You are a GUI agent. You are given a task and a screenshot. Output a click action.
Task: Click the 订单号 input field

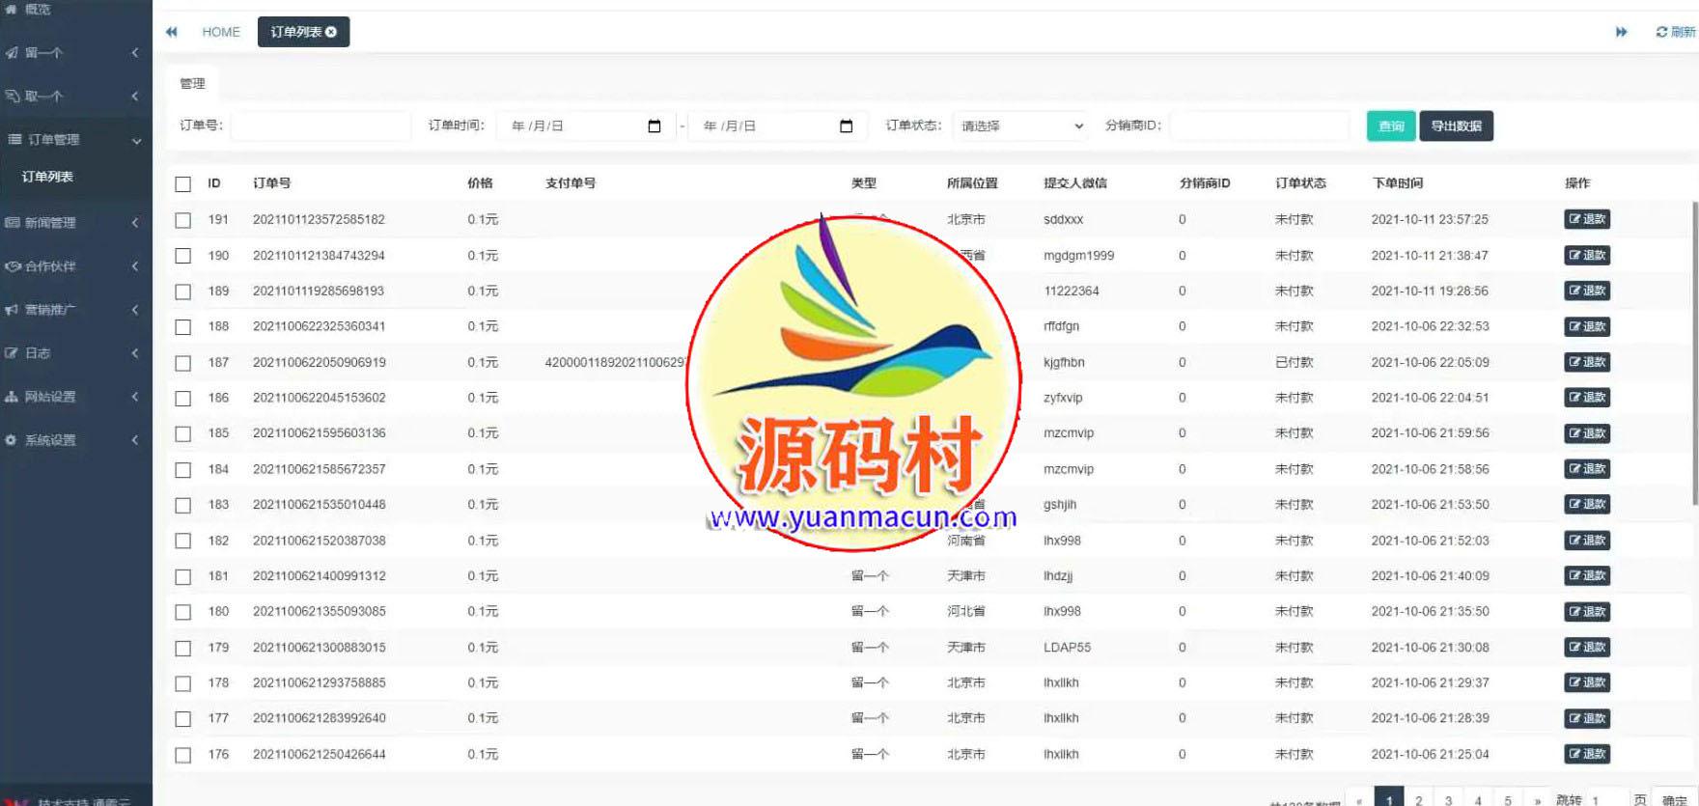point(320,126)
